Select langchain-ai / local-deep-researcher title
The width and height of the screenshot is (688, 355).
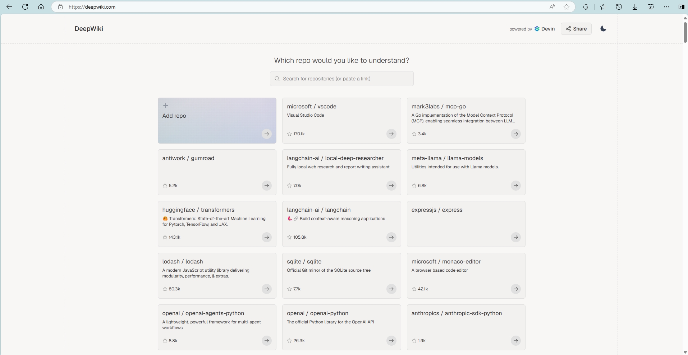pyautogui.click(x=335, y=158)
